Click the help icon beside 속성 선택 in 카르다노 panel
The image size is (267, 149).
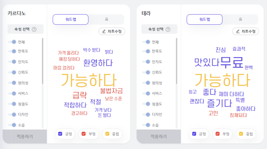34,29
